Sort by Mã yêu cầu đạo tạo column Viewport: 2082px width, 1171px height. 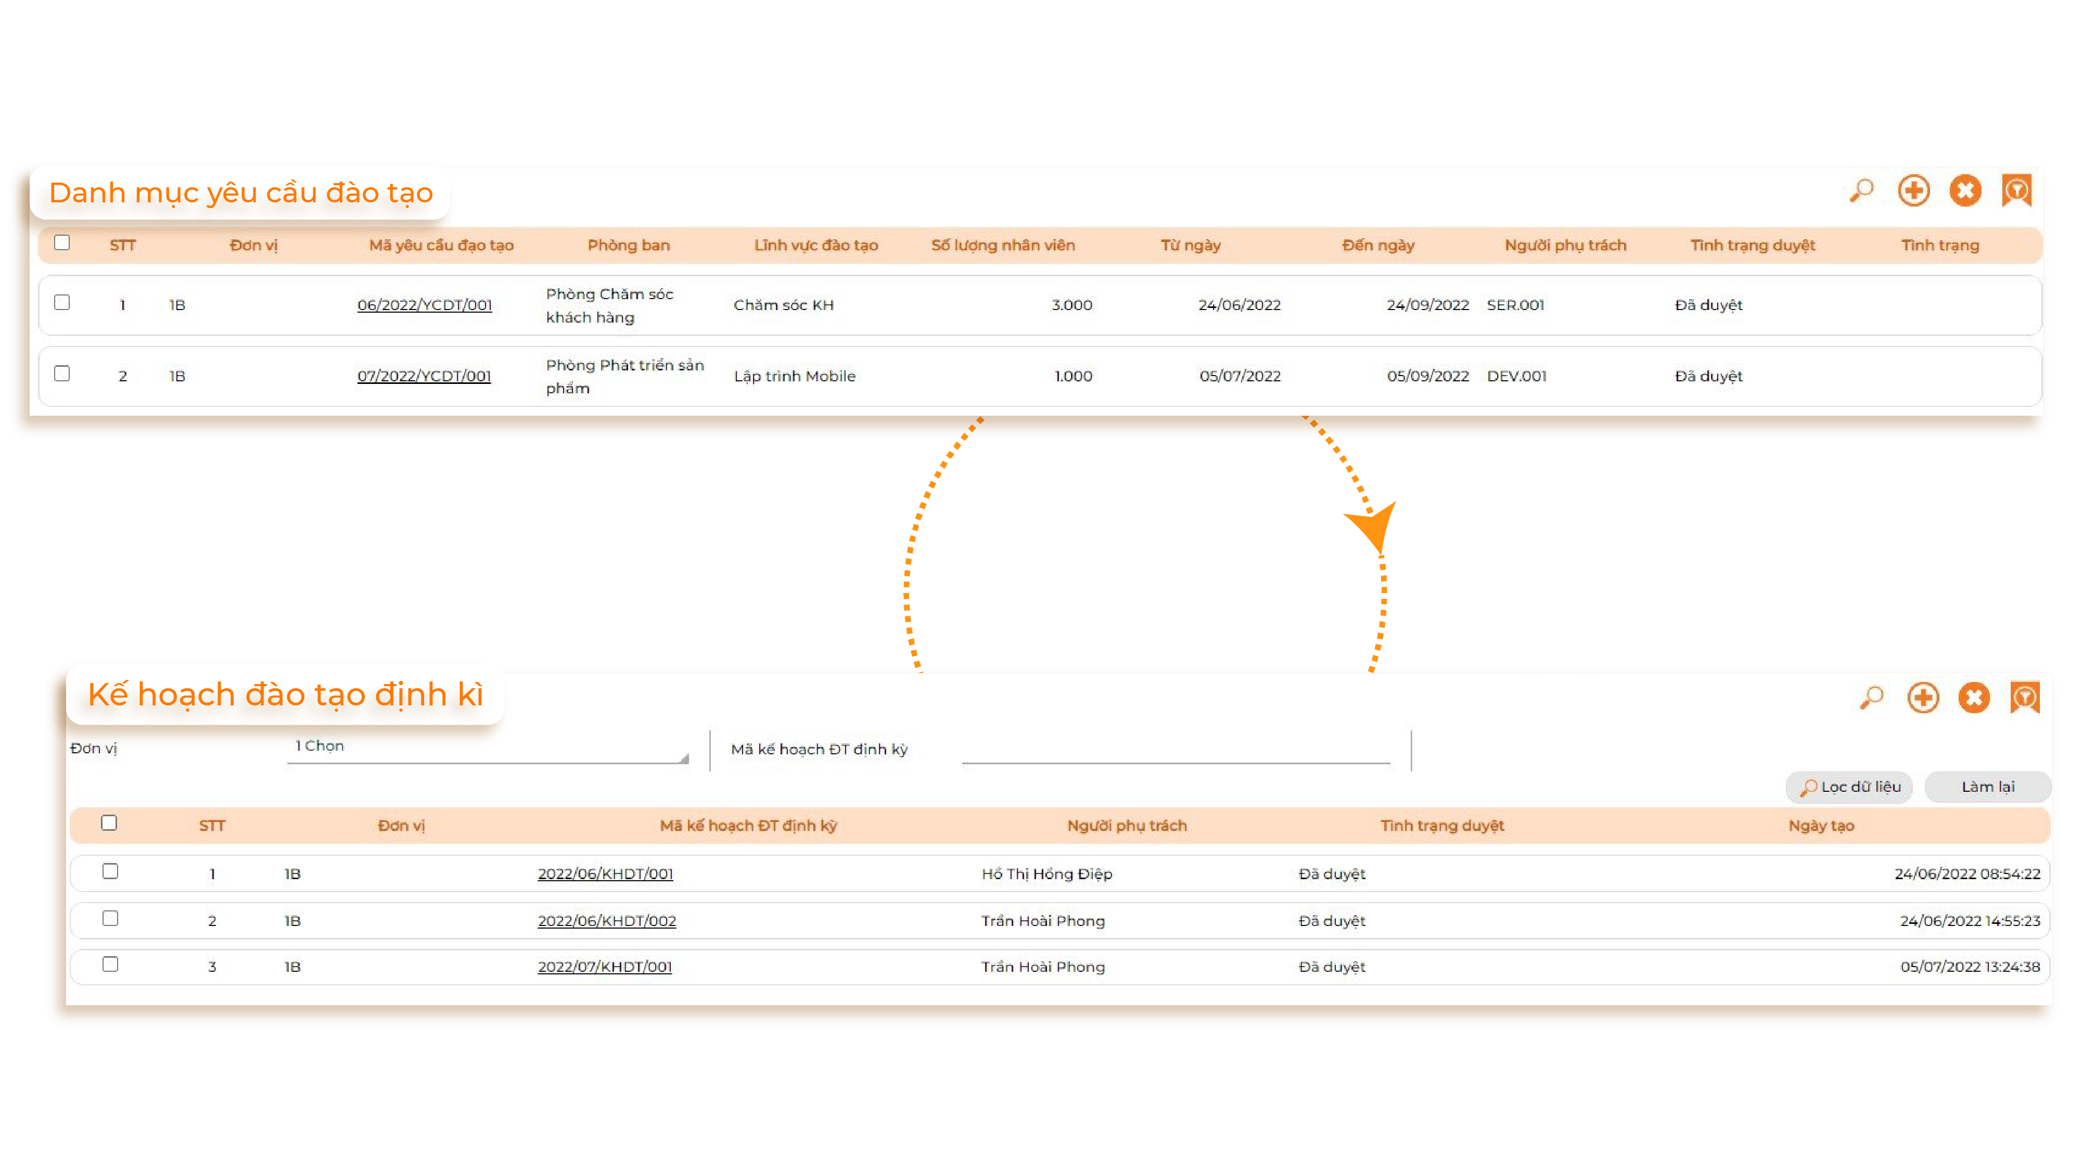click(x=441, y=245)
